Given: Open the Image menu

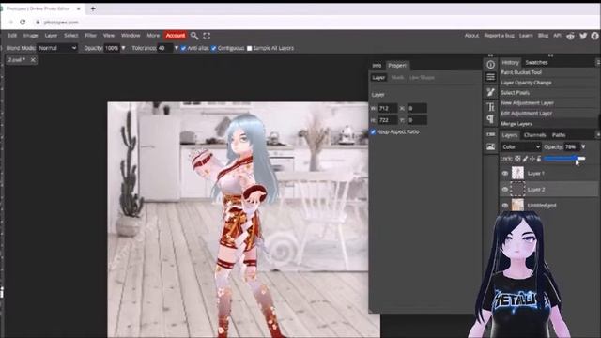Looking at the screenshot, I should click(31, 36).
